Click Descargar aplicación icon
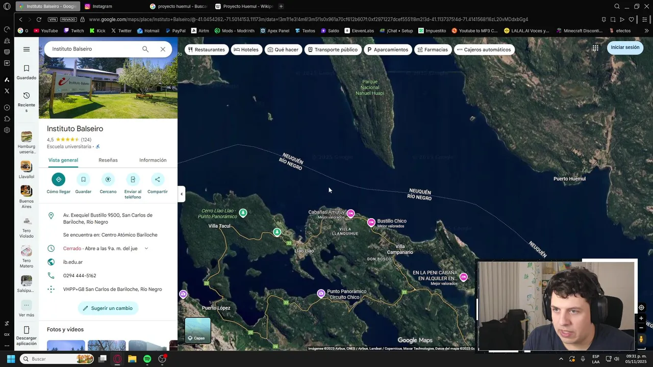 pyautogui.click(x=27, y=330)
